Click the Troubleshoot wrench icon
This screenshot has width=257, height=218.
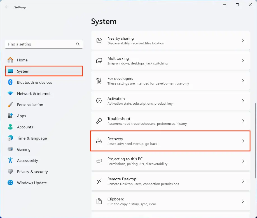(x=99, y=121)
